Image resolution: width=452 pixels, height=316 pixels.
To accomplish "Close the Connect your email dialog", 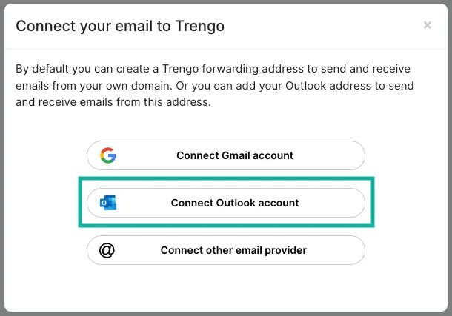I will 428,25.
